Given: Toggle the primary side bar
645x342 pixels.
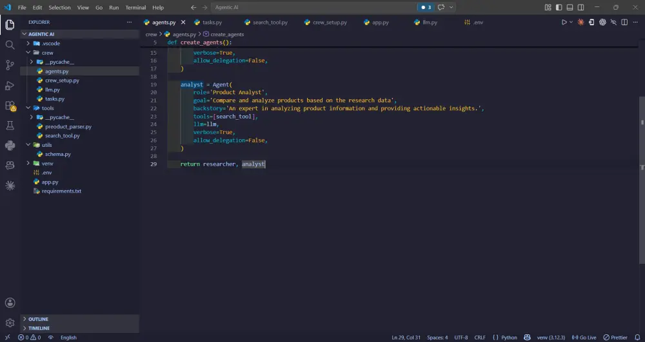Looking at the screenshot, I should 559,7.
